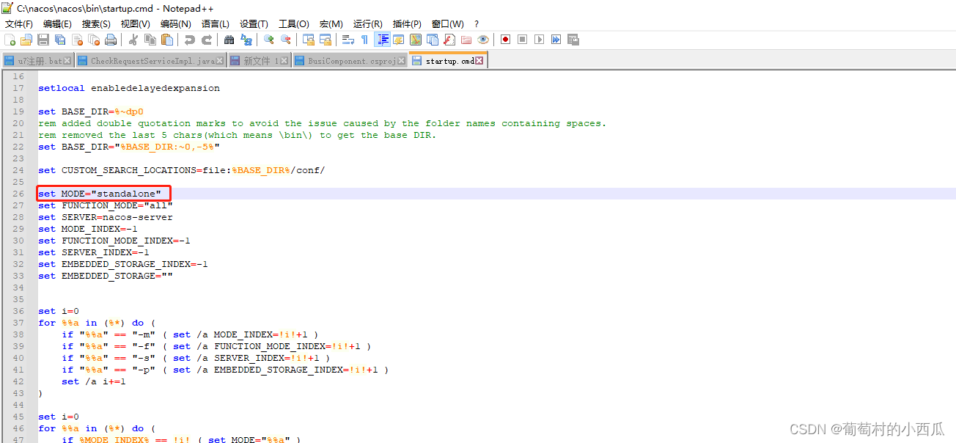The image size is (956, 443).
Task: Click the Close All toolbar icon
Action: pyautogui.click(x=94, y=40)
